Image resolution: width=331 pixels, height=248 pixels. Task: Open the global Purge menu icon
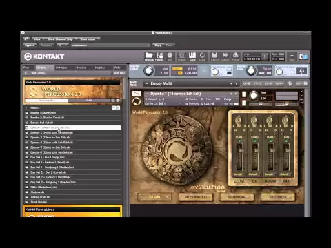pyautogui.click(x=236, y=56)
